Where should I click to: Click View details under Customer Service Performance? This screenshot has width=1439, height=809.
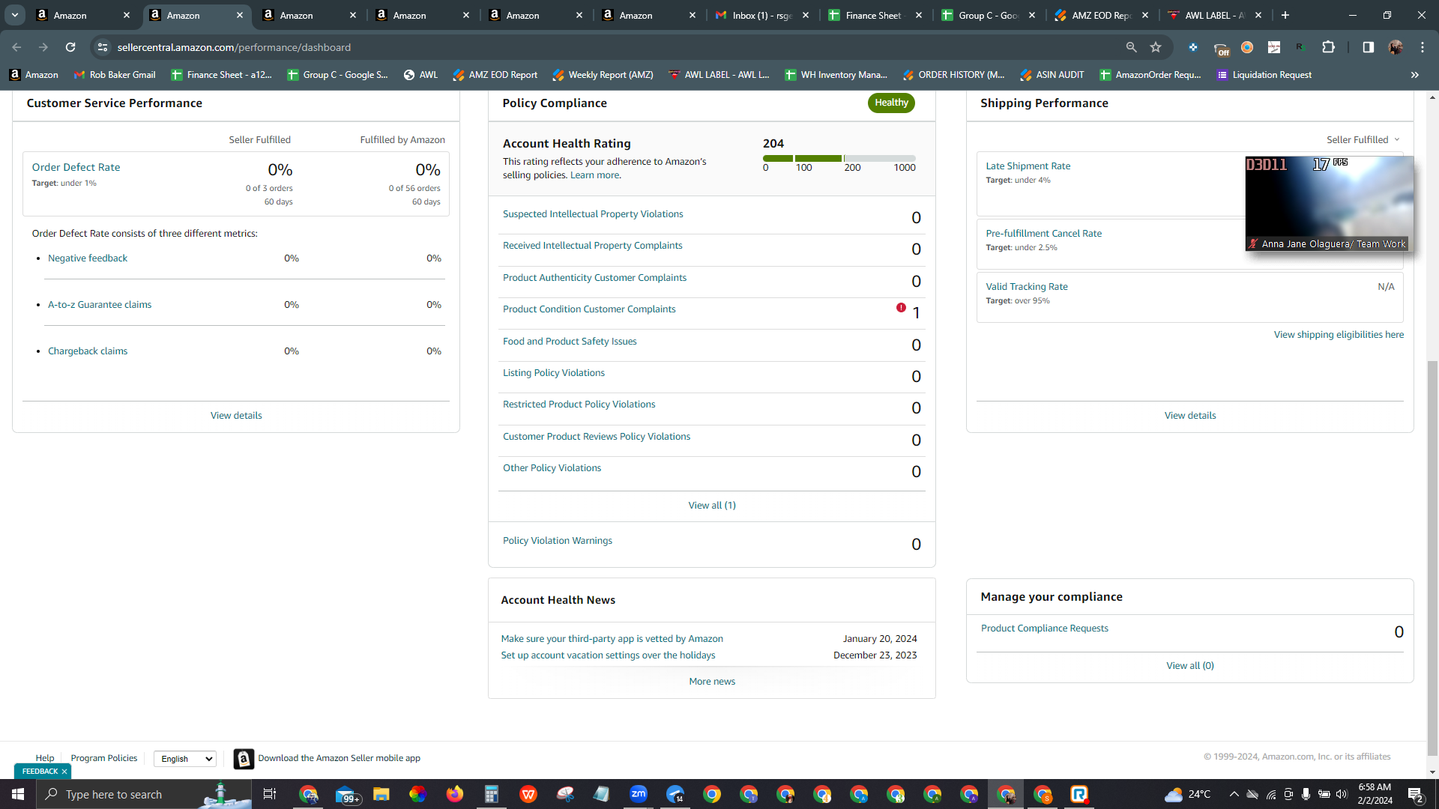click(236, 416)
